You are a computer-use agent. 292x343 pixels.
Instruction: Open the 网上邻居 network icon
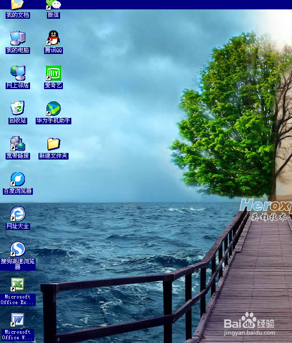(x=17, y=73)
